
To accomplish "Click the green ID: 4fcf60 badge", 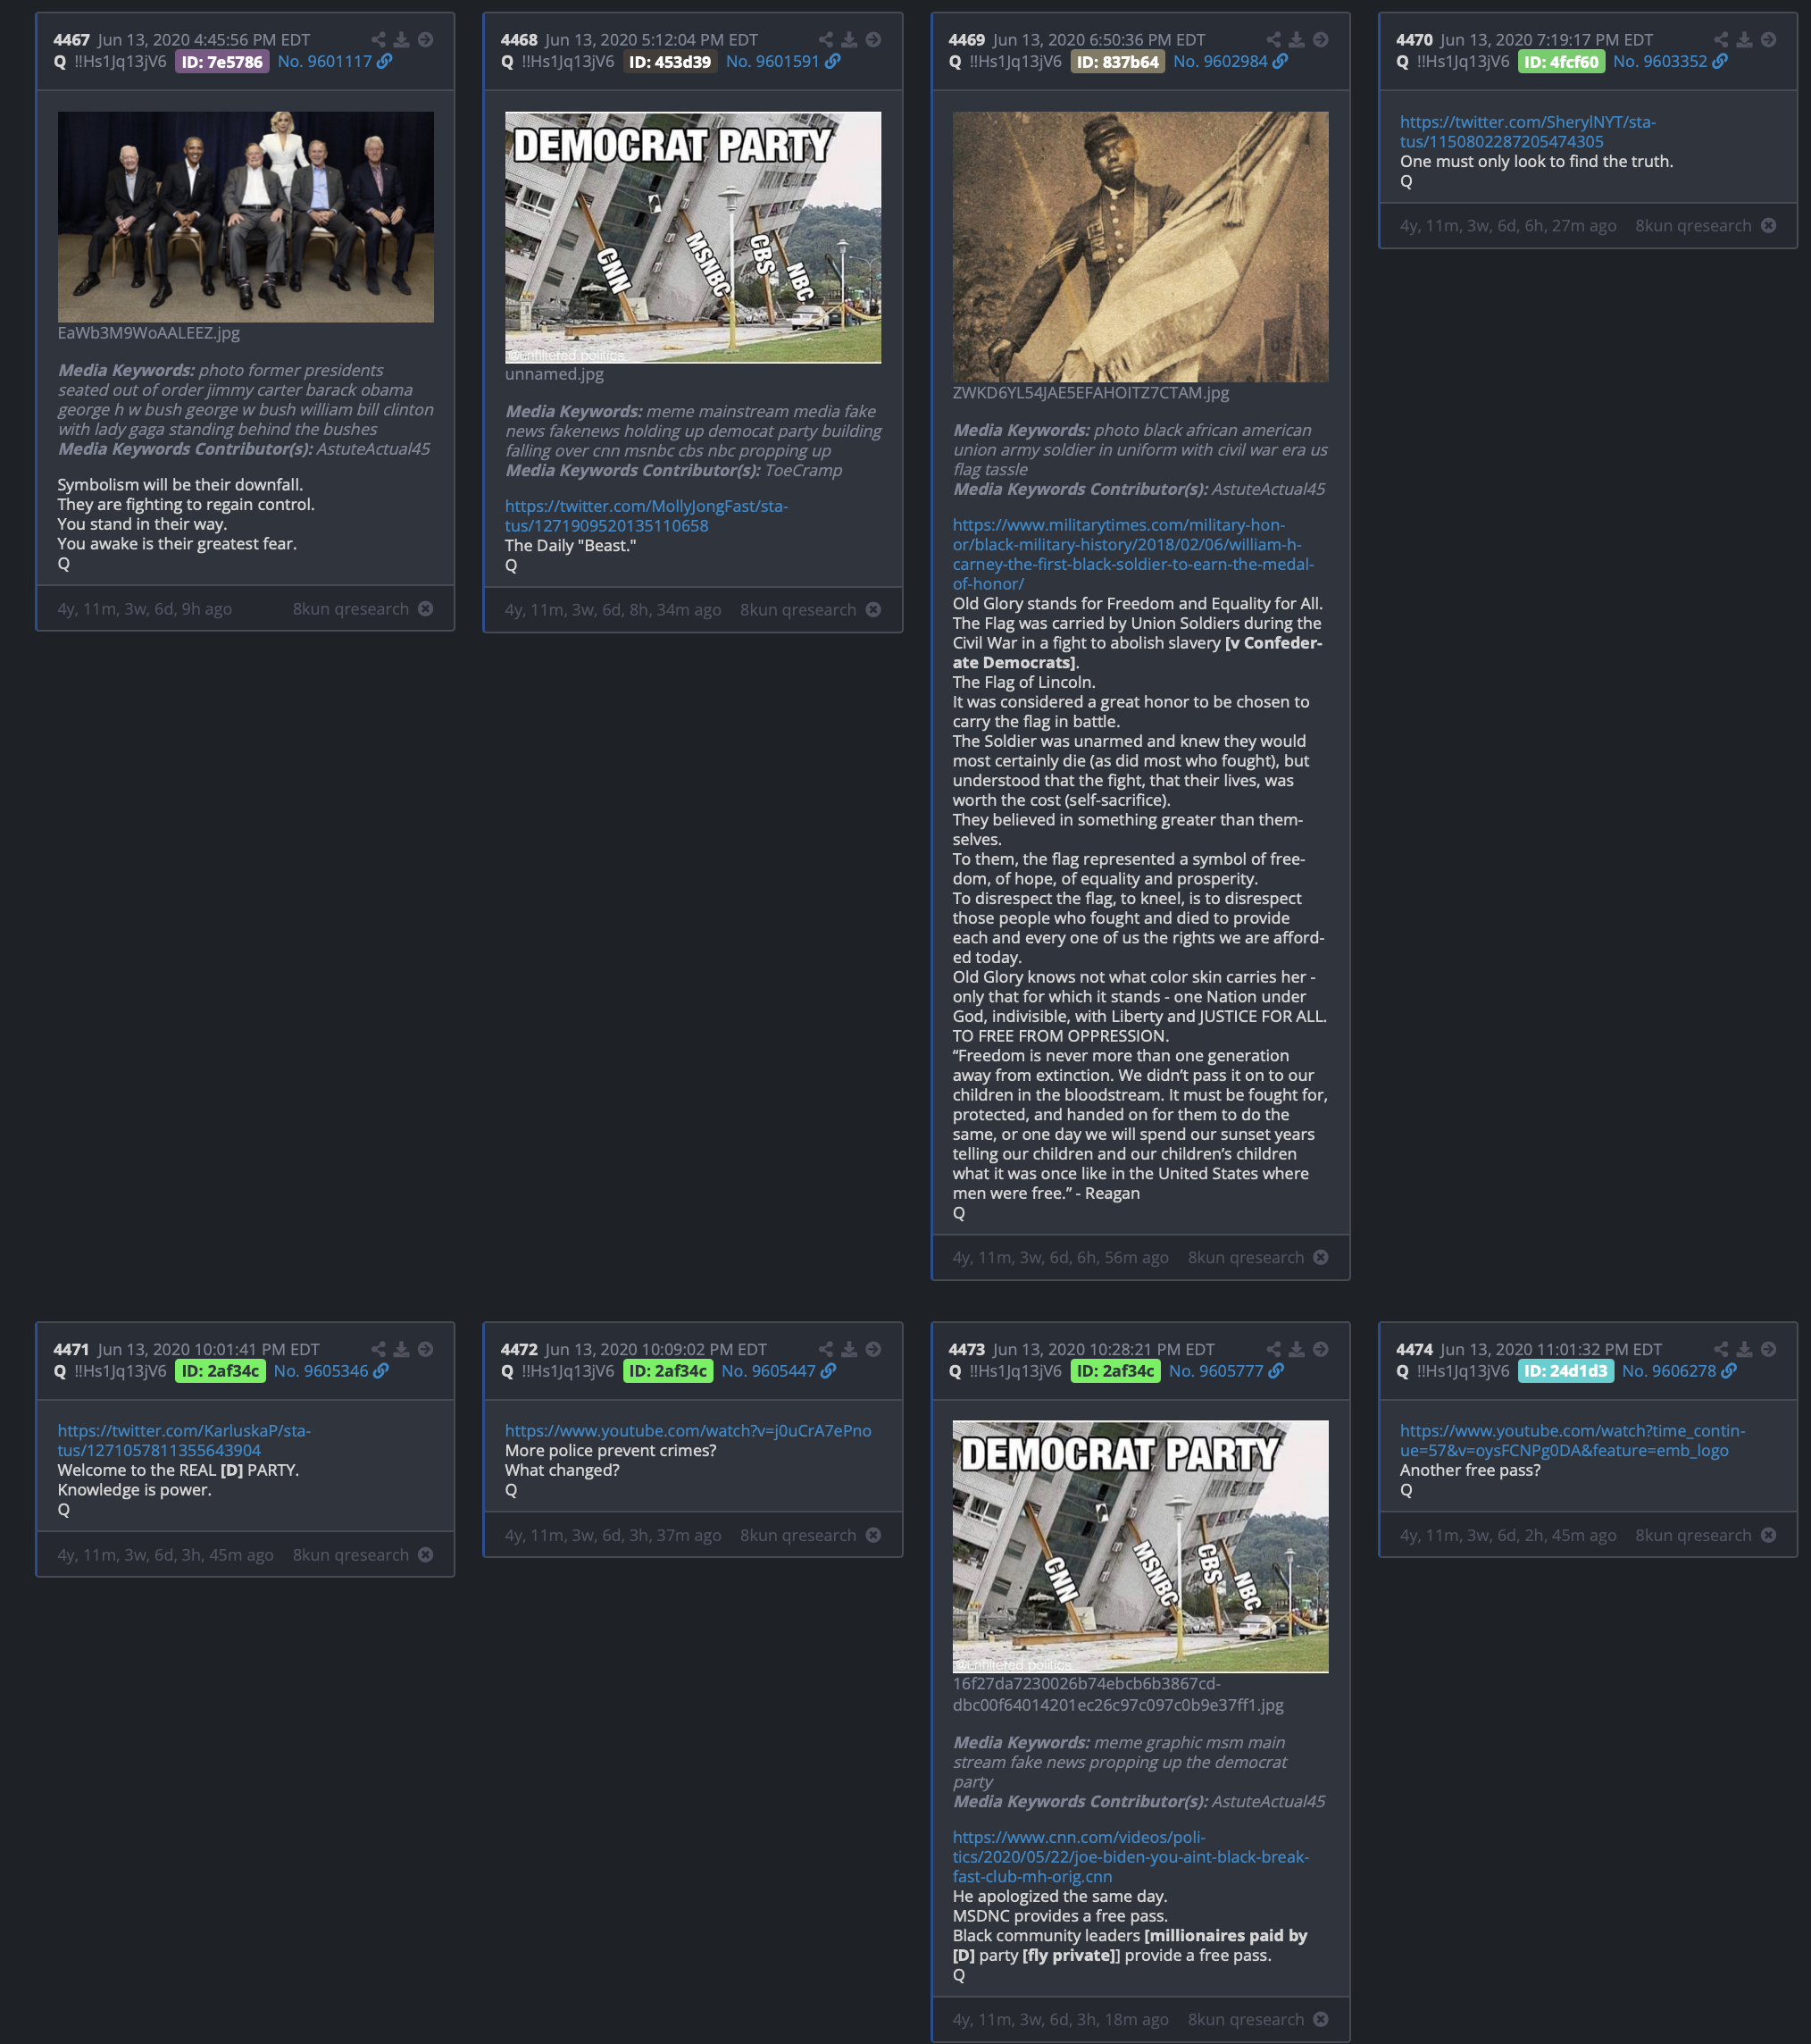I will point(1561,62).
